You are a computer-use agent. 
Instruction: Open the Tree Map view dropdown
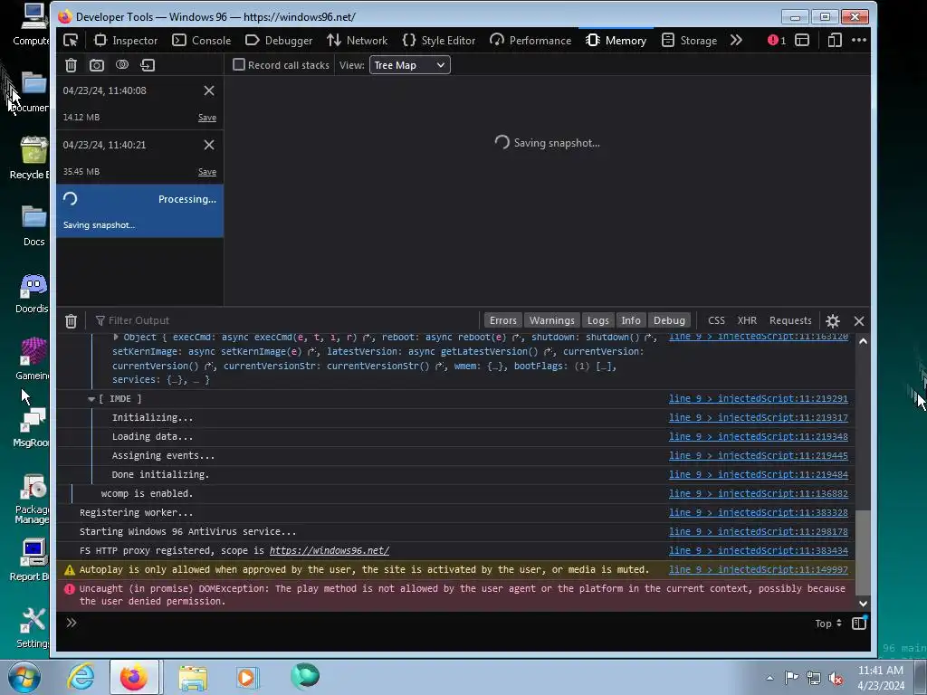pyautogui.click(x=410, y=65)
